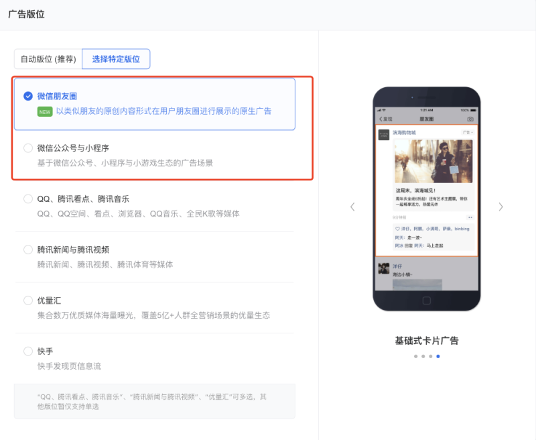The width and height of the screenshot is (536, 440).
Task: Advance the preview carousel with the right arrow
Action: pyautogui.click(x=500, y=207)
